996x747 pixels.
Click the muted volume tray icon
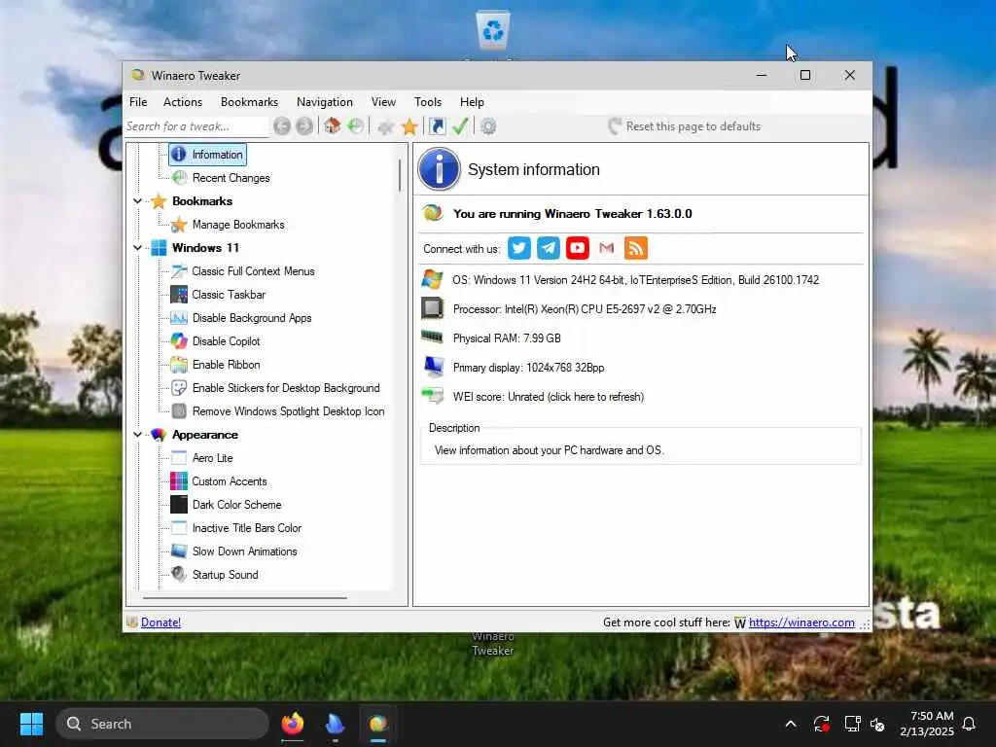[x=878, y=724]
